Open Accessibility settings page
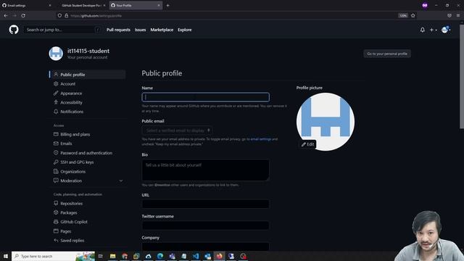 71,102
